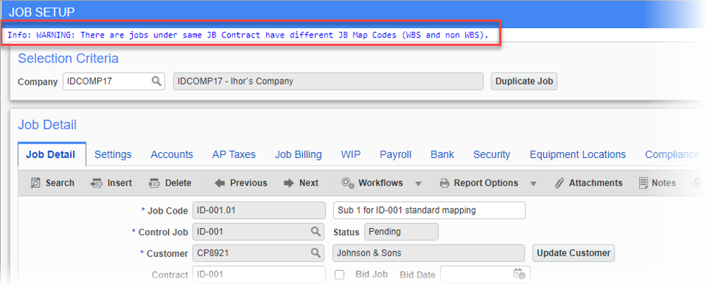Screen dimensions: 707x288
Task: Click the Status field showing Pending
Action: (x=401, y=232)
